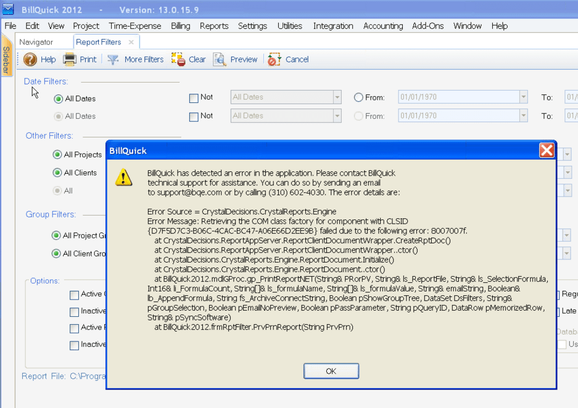Viewport: 578px width, 408px height.
Task: Open second row All Dates dropdown
Action: click(x=337, y=116)
